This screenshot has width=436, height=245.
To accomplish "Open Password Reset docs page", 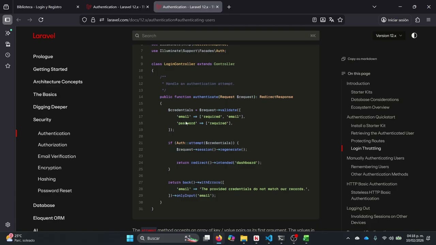I will coord(55,191).
